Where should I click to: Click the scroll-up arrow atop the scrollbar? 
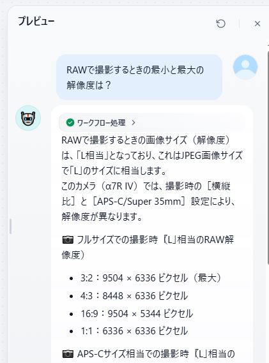click(268, 44)
